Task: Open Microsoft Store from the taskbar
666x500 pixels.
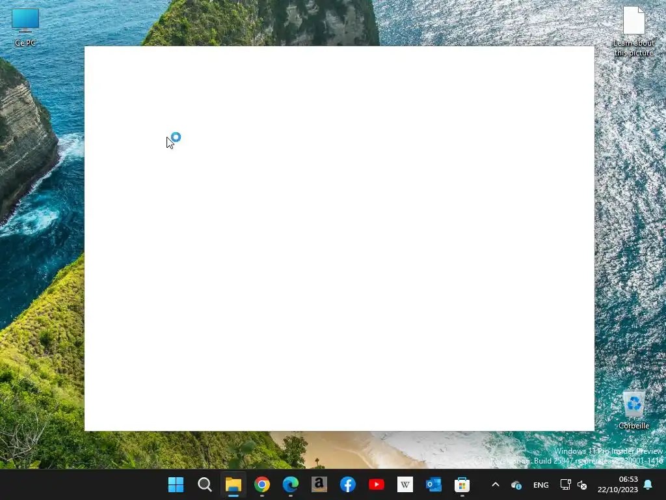Action: [462, 484]
